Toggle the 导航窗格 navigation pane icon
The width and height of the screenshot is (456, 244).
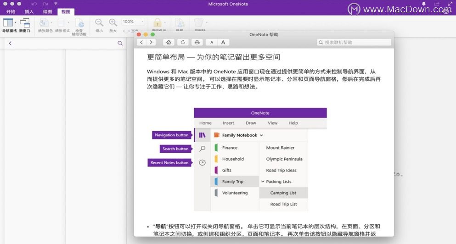click(x=8, y=22)
